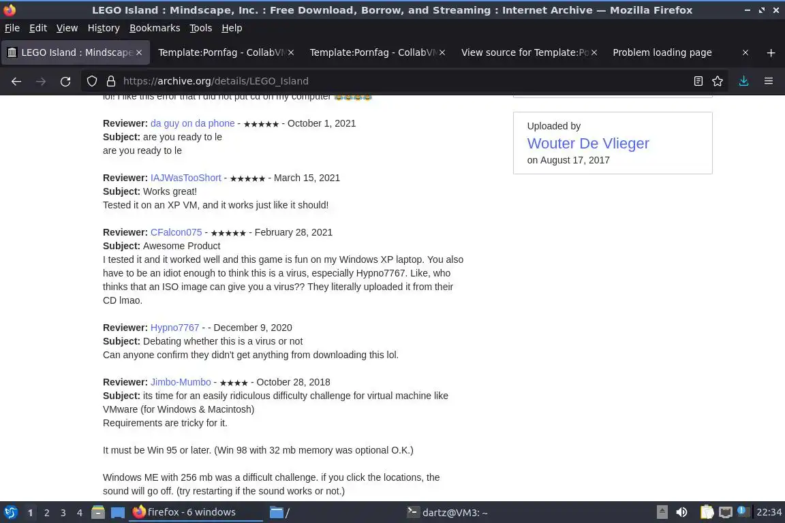Click 'Debating whether this is a virus' subject
785x523 pixels.
point(223,340)
